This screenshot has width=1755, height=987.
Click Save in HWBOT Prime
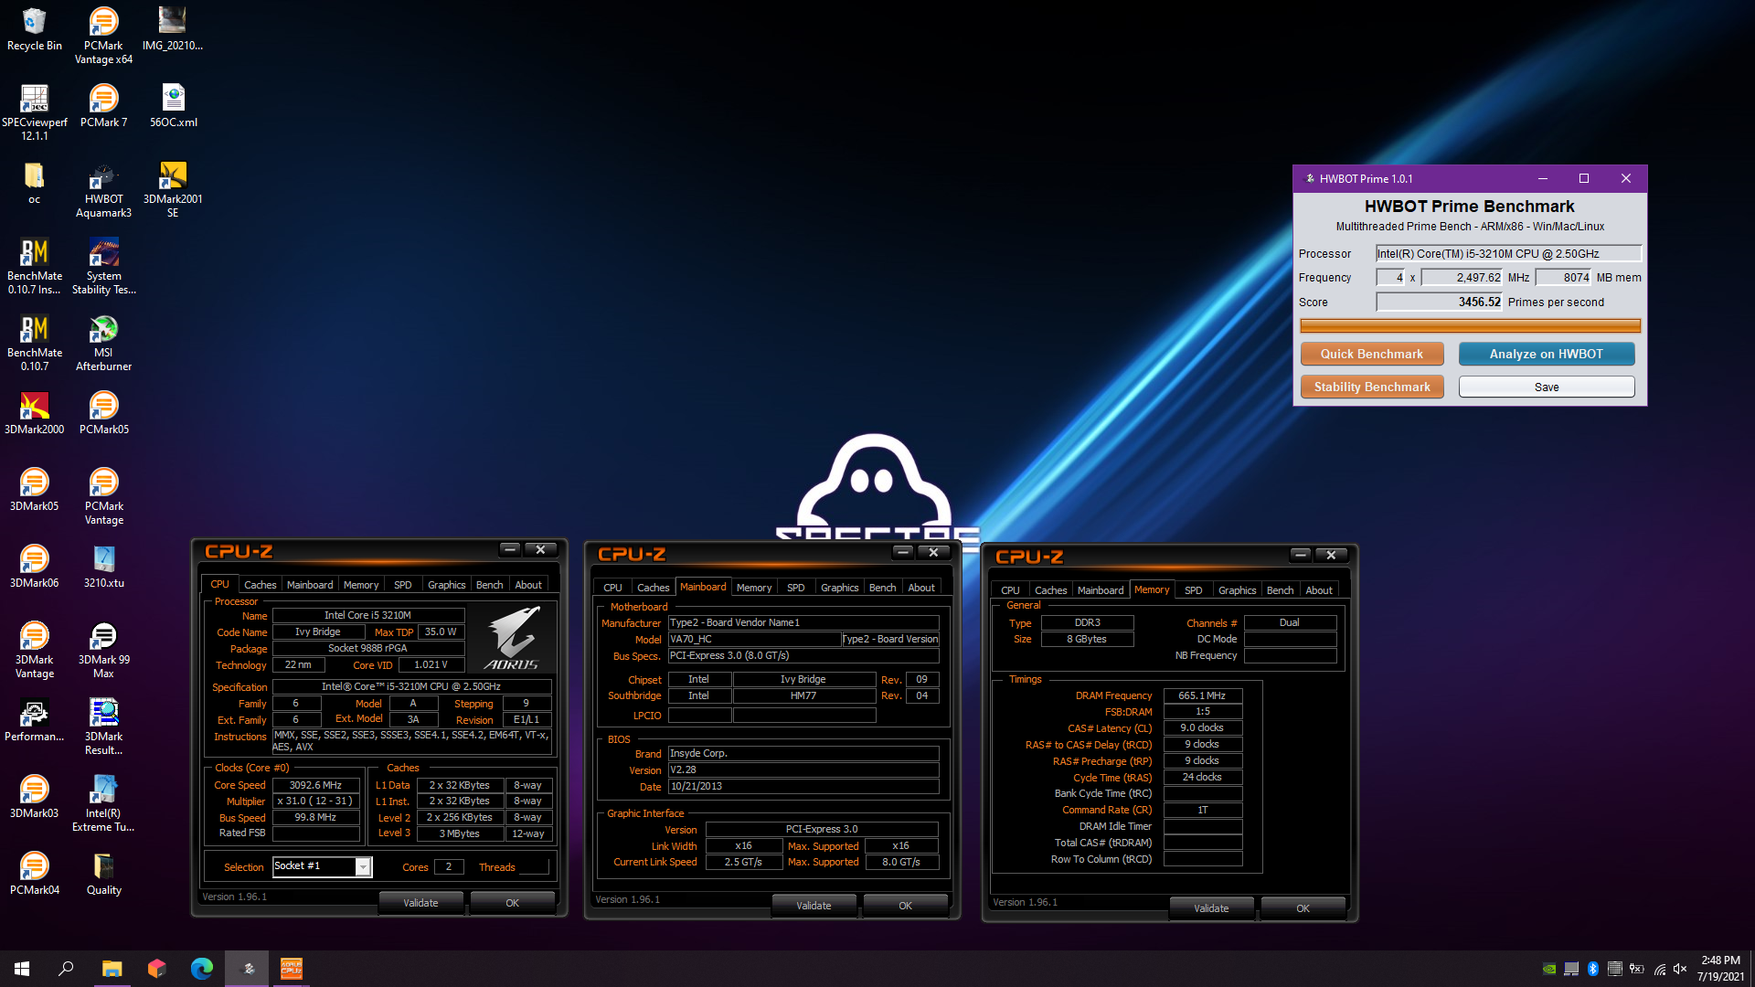click(x=1547, y=387)
